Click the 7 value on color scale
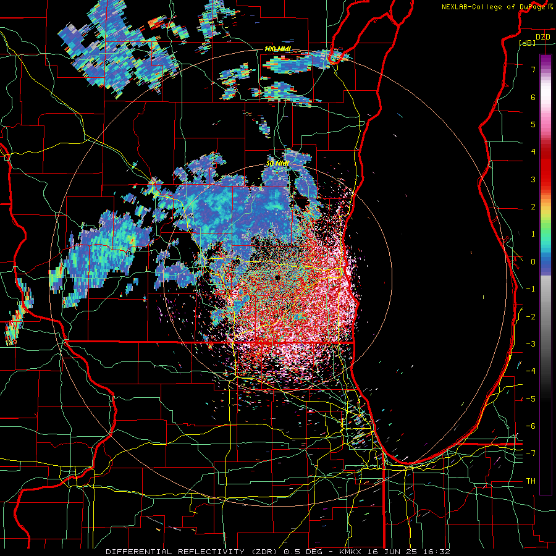This screenshot has width=556, height=556. 533,69
